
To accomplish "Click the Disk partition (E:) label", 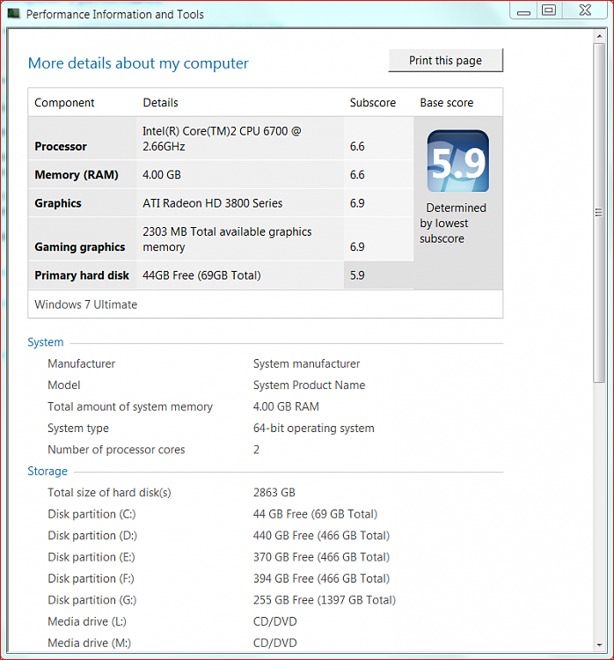I will pyautogui.click(x=91, y=557).
